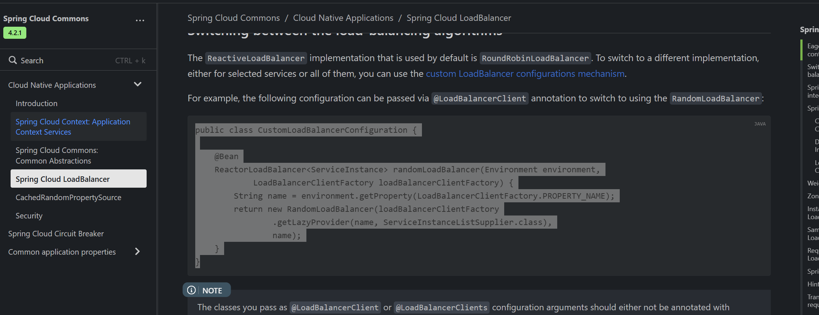Open the Security page in sidebar

[x=29, y=216]
